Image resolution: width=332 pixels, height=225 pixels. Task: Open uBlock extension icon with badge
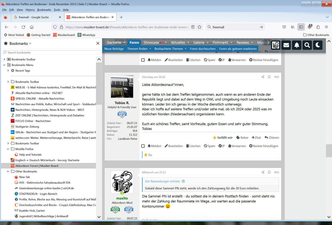(x=310, y=27)
